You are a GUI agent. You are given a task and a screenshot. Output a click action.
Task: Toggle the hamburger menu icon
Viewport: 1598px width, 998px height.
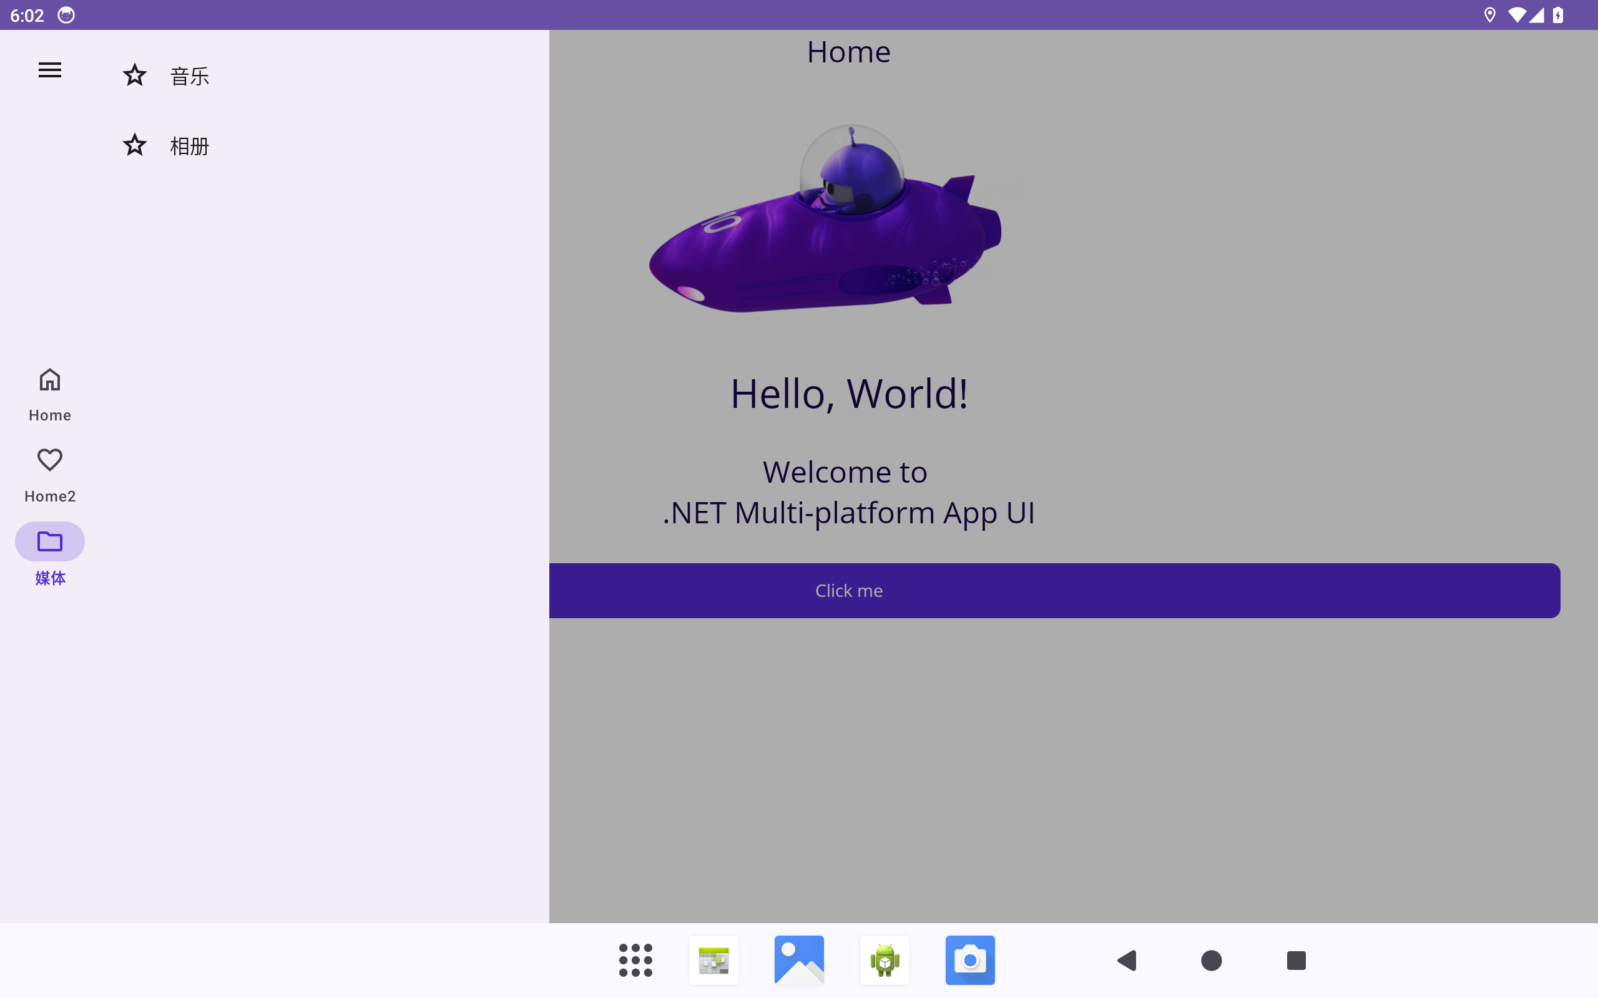click(49, 70)
